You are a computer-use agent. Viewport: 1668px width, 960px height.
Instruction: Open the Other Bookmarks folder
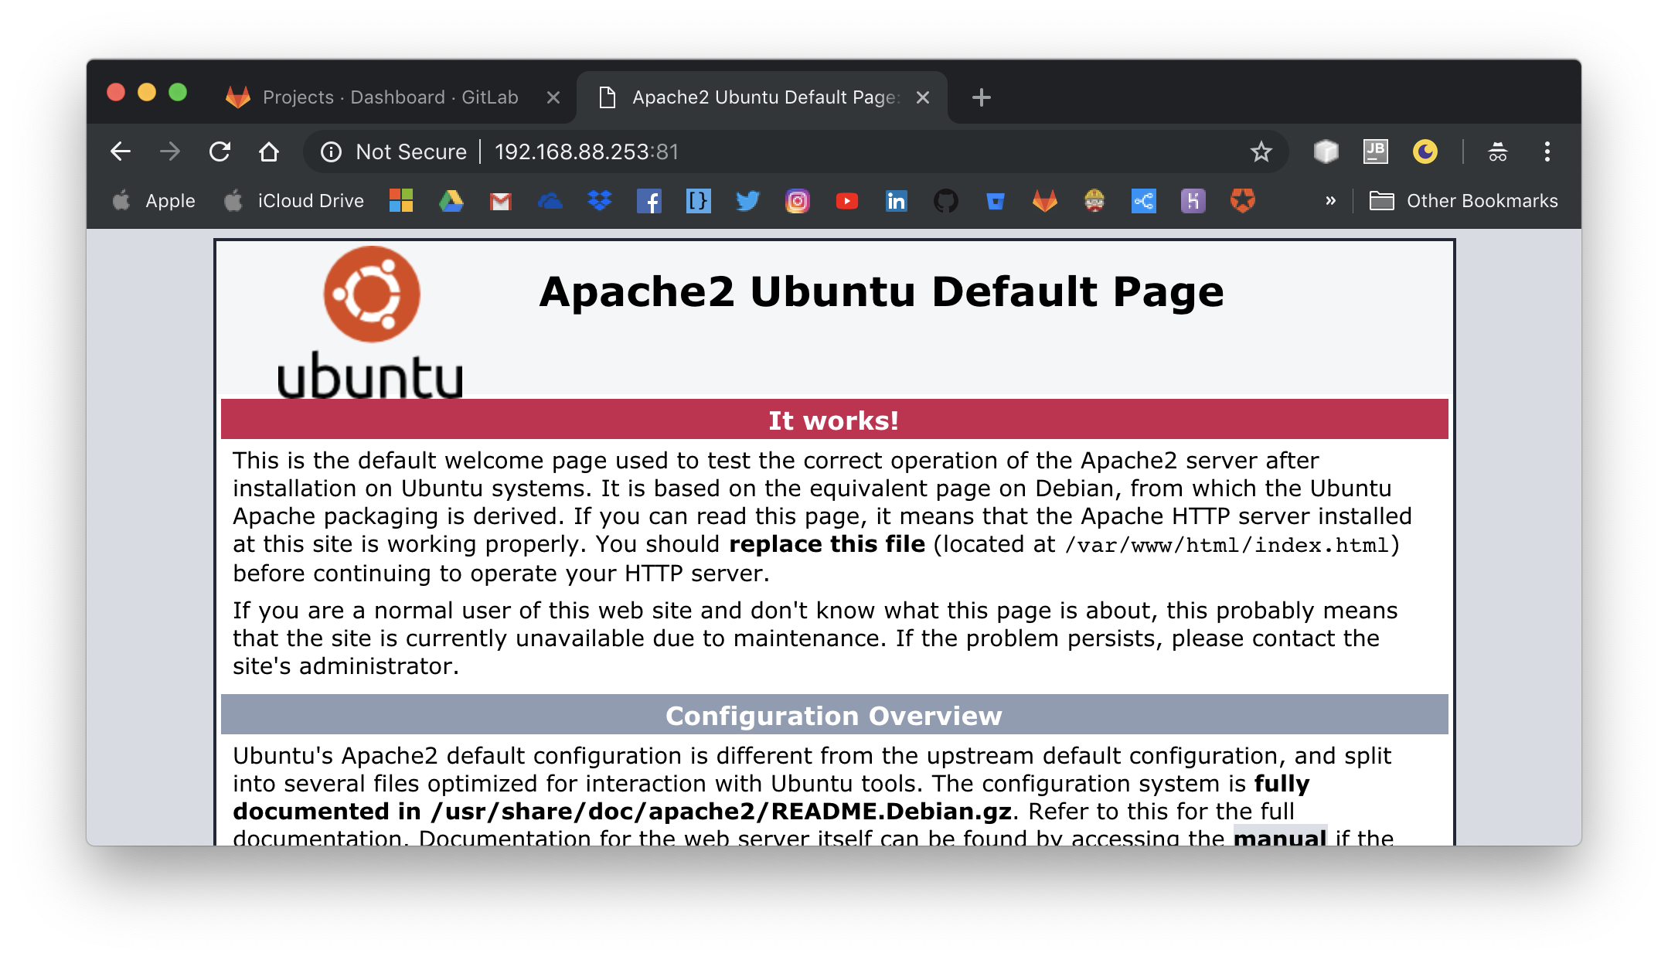tap(1464, 201)
